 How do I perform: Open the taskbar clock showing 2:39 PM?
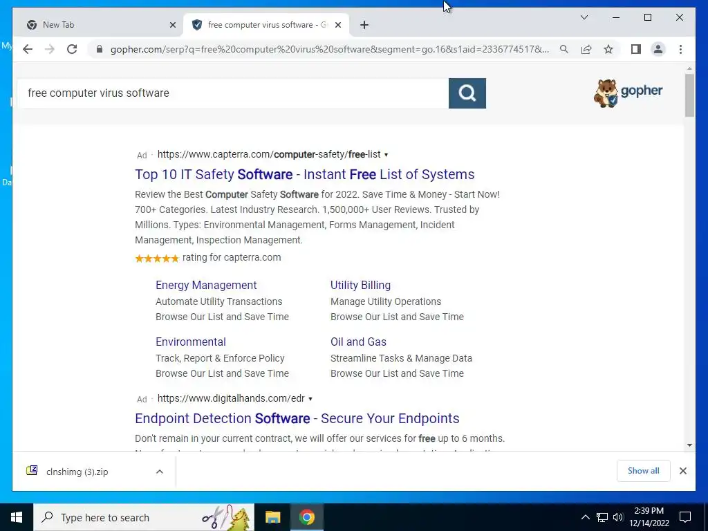click(x=649, y=517)
